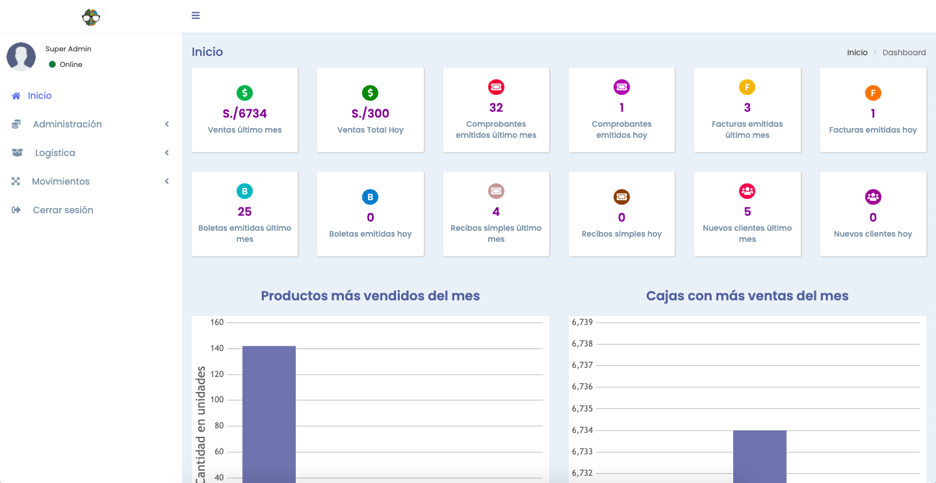Click the dollar icon above Ventas Total Hoy

click(370, 93)
